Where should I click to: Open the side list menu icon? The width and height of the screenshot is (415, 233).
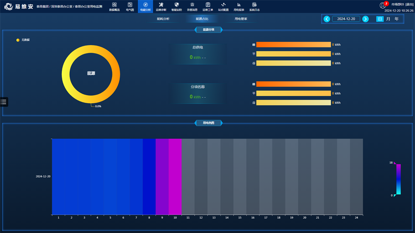[4, 102]
